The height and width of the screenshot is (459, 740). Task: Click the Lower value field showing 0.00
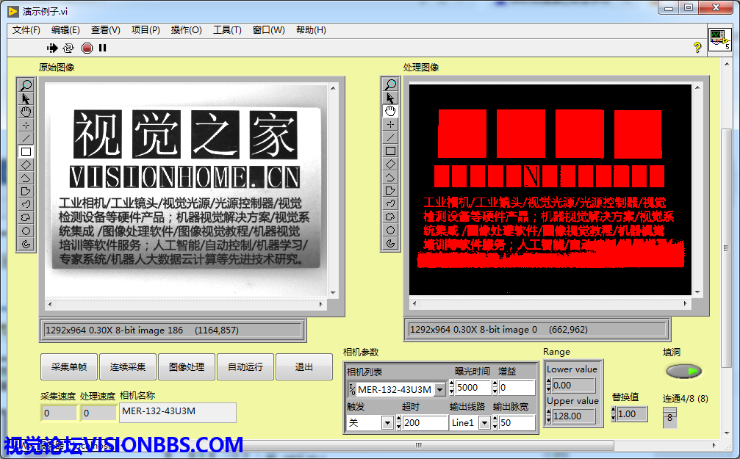pos(573,386)
